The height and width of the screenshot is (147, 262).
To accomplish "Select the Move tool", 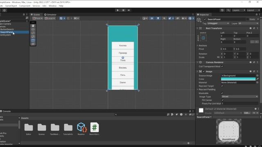I will 33,29.
